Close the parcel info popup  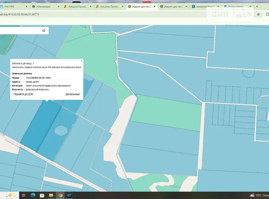82,61
